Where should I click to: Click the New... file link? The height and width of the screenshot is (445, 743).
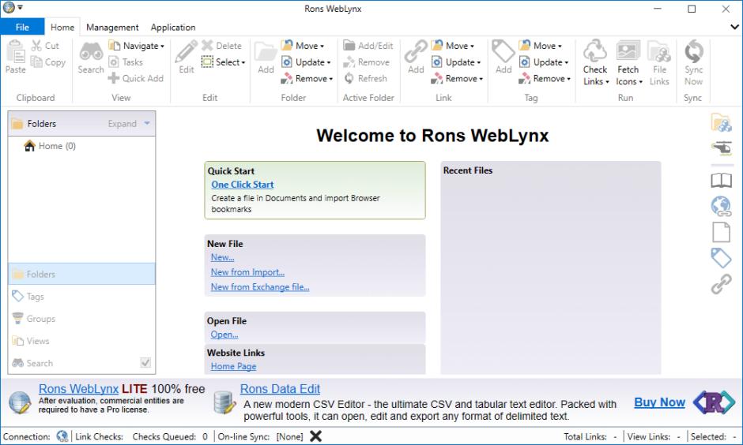[x=222, y=257]
